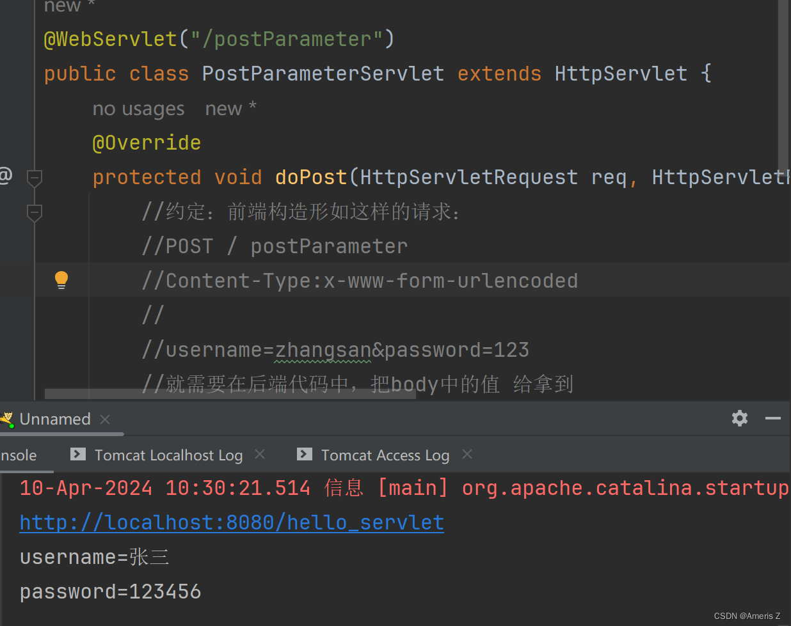The height and width of the screenshot is (626, 791).
Task: Click the arrow icon beside Tomcat Access Log
Action: click(304, 455)
